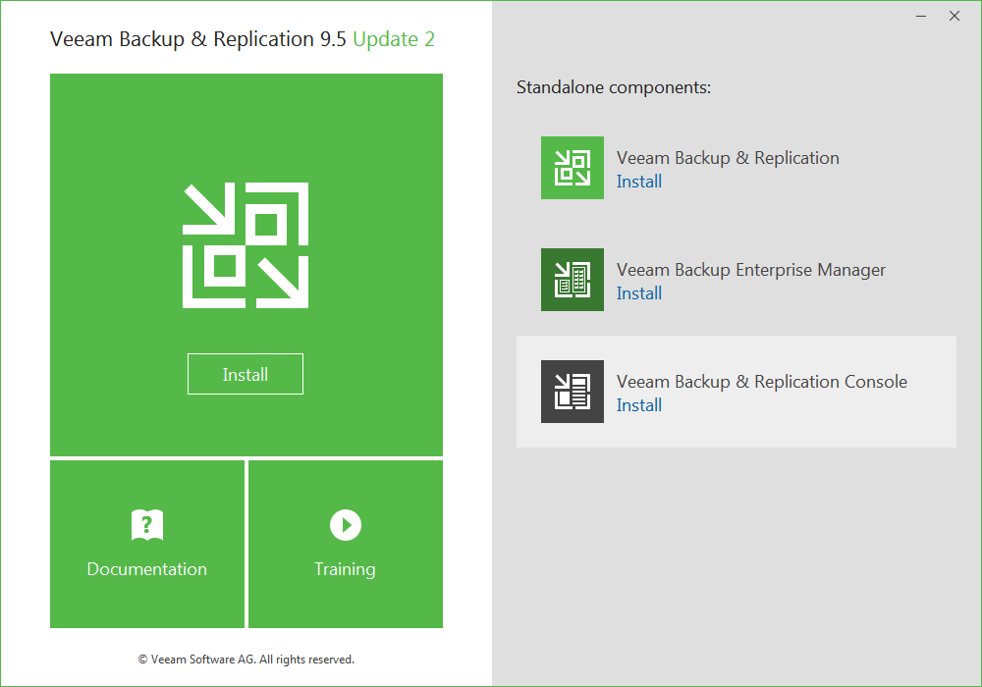Viewport: 982px width, 687px height.
Task: Click the copyright Veeam Software AG text
Action: point(246,660)
